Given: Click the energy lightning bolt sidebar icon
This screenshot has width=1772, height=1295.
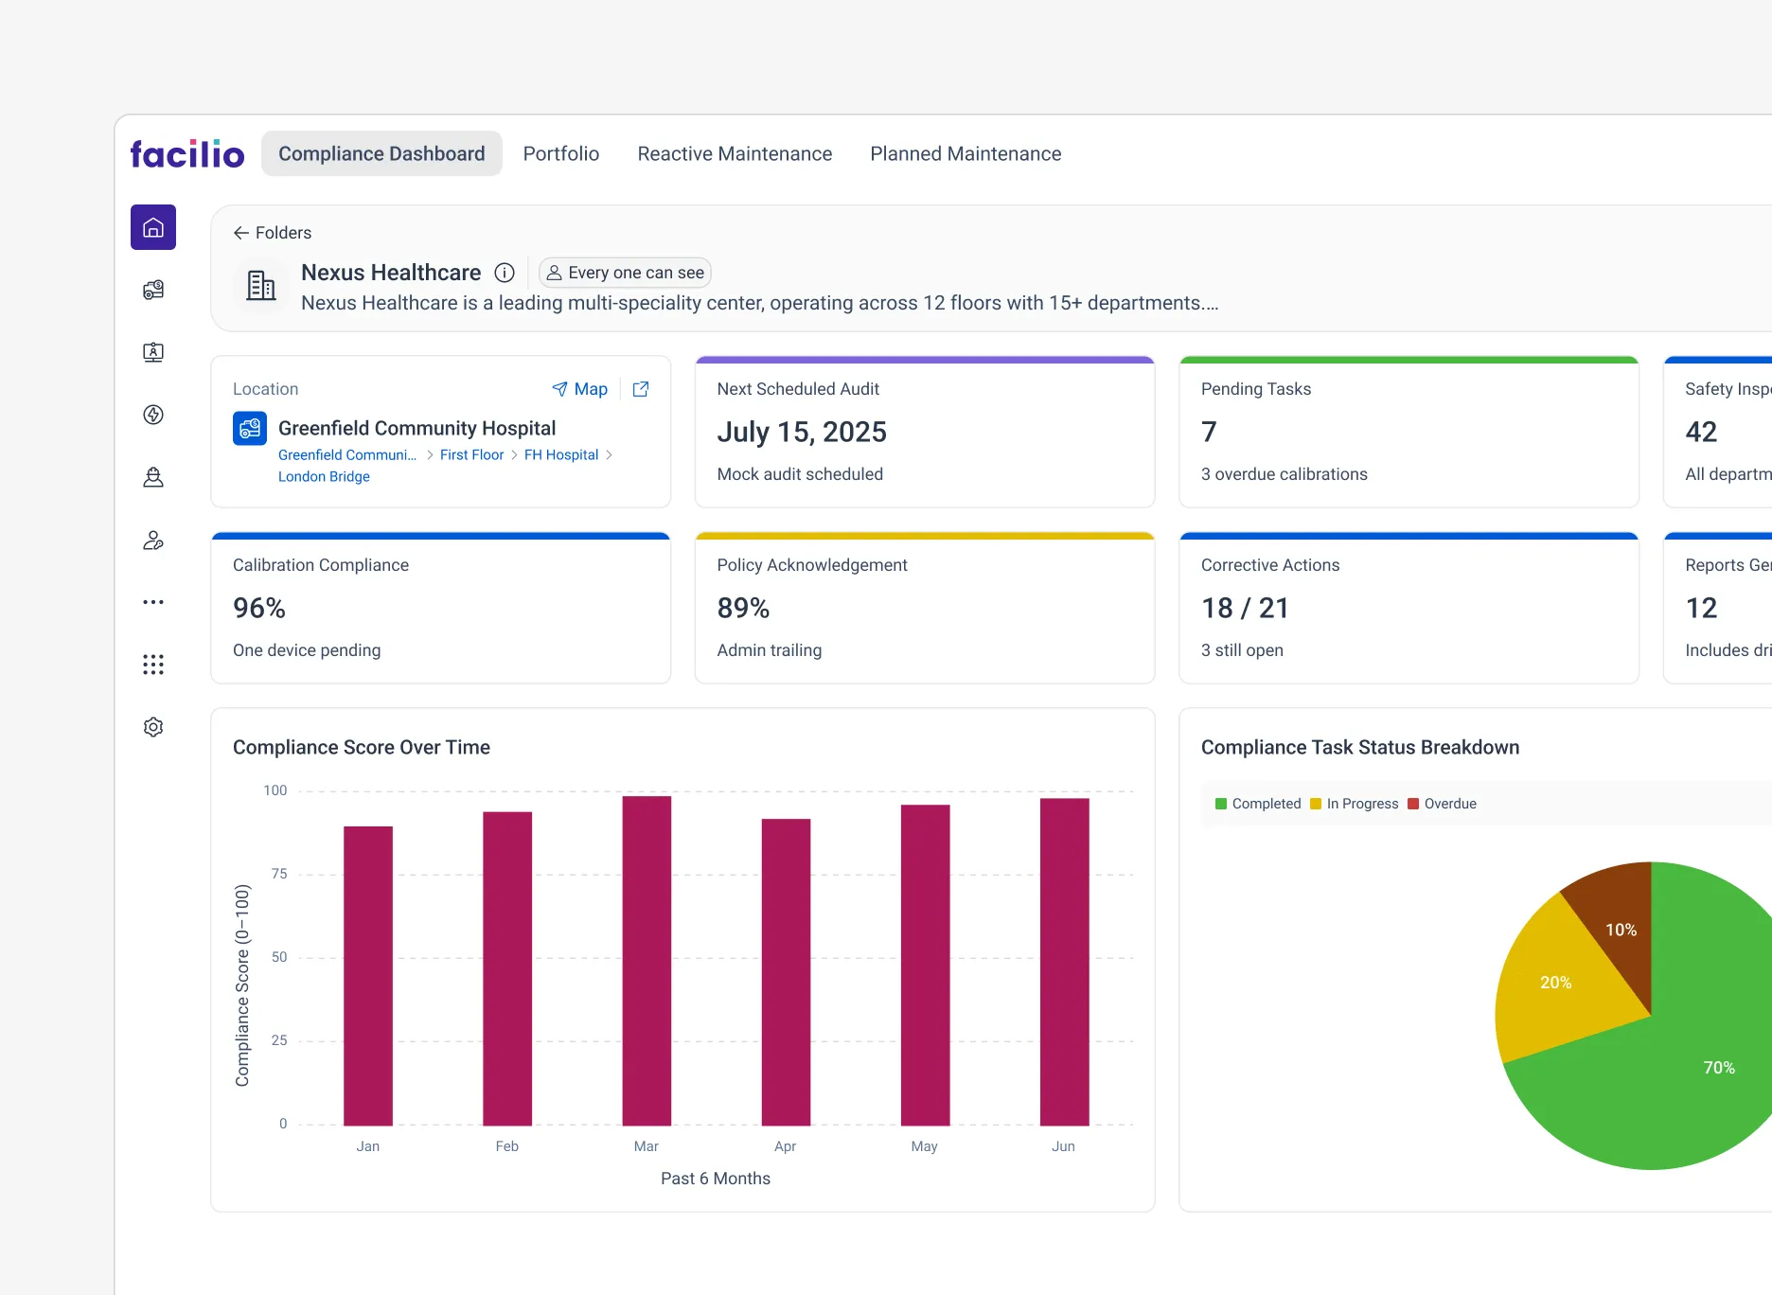Looking at the screenshot, I should coord(153,415).
